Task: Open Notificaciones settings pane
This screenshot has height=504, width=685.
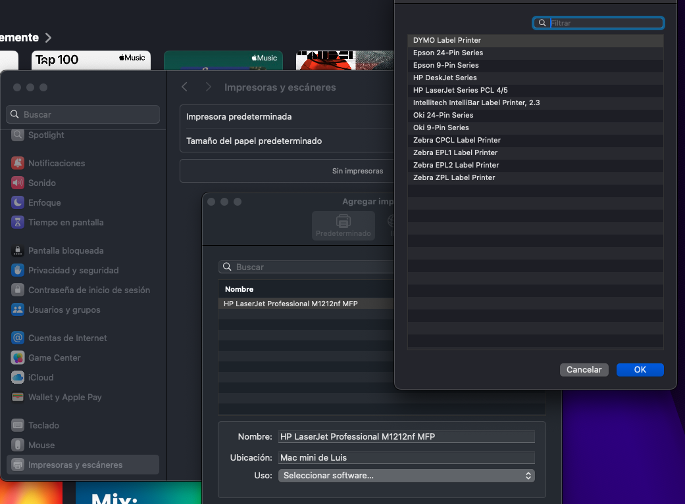Action: tap(83, 163)
